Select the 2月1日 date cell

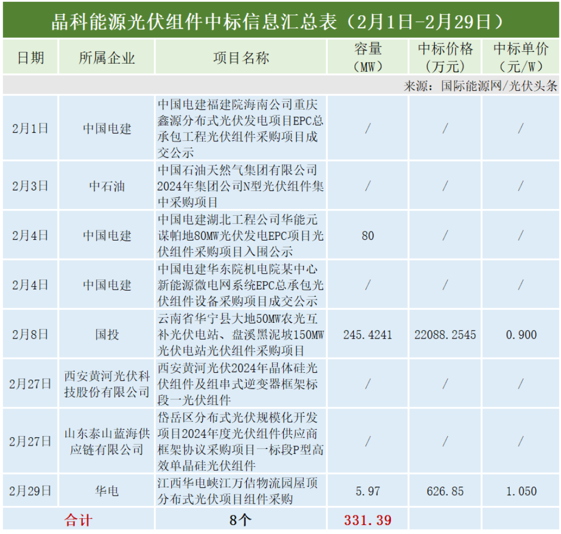[30, 128]
